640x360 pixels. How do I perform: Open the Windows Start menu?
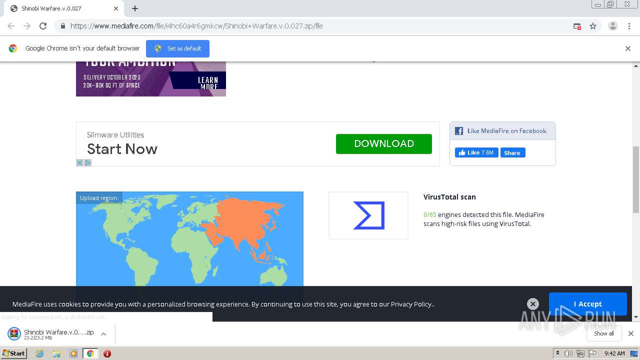coord(13,353)
